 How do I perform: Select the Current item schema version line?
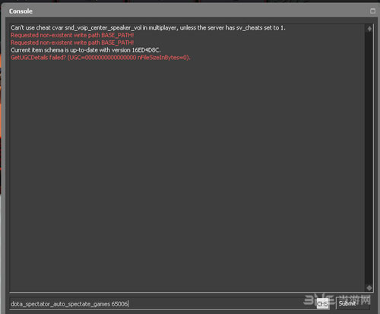click(86, 50)
